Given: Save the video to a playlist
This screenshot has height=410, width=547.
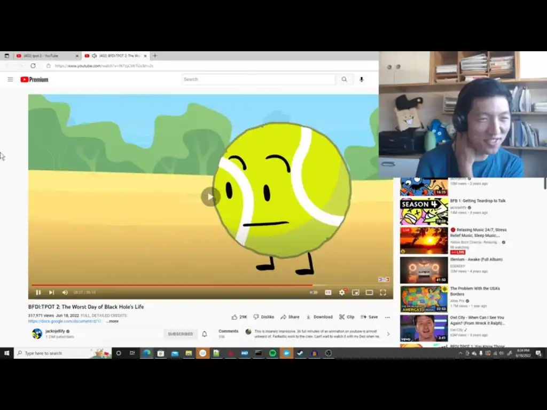Looking at the screenshot, I should [x=369, y=317].
